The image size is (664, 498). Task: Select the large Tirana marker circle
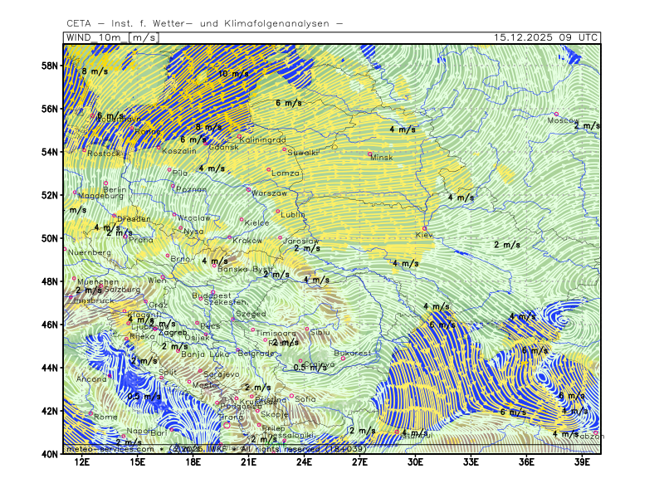227,424
